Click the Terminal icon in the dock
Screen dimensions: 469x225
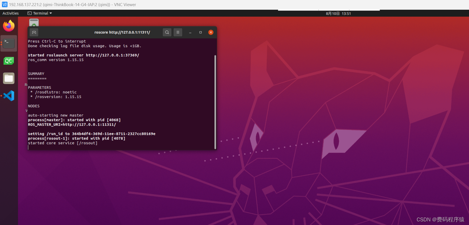9,43
